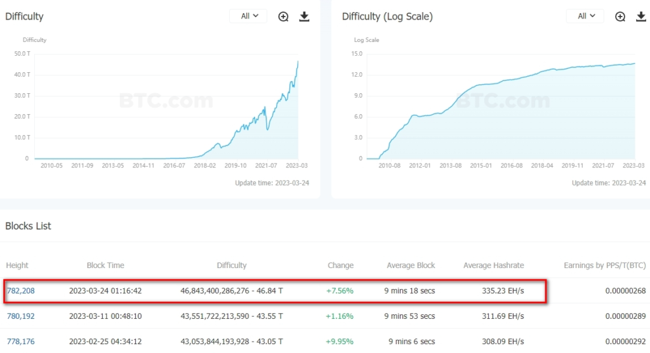Click zoom icon on the Difficulty chart

284,16
